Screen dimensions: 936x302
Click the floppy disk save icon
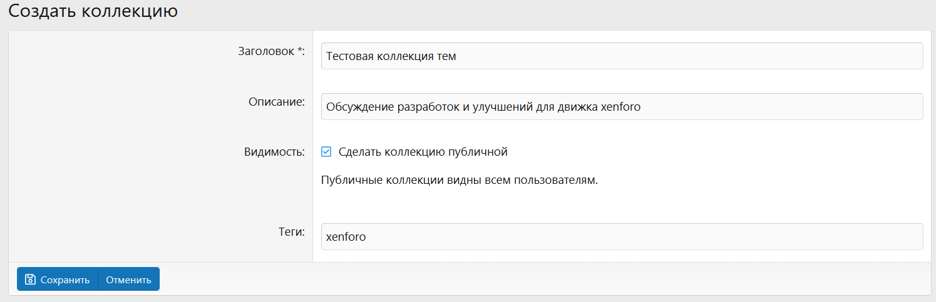click(x=30, y=279)
